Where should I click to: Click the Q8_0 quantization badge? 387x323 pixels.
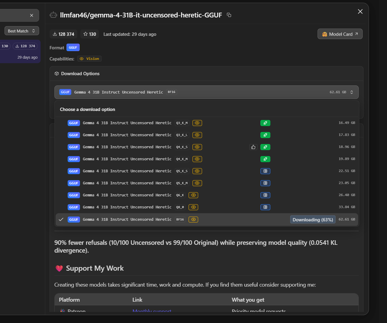pos(180,207)
